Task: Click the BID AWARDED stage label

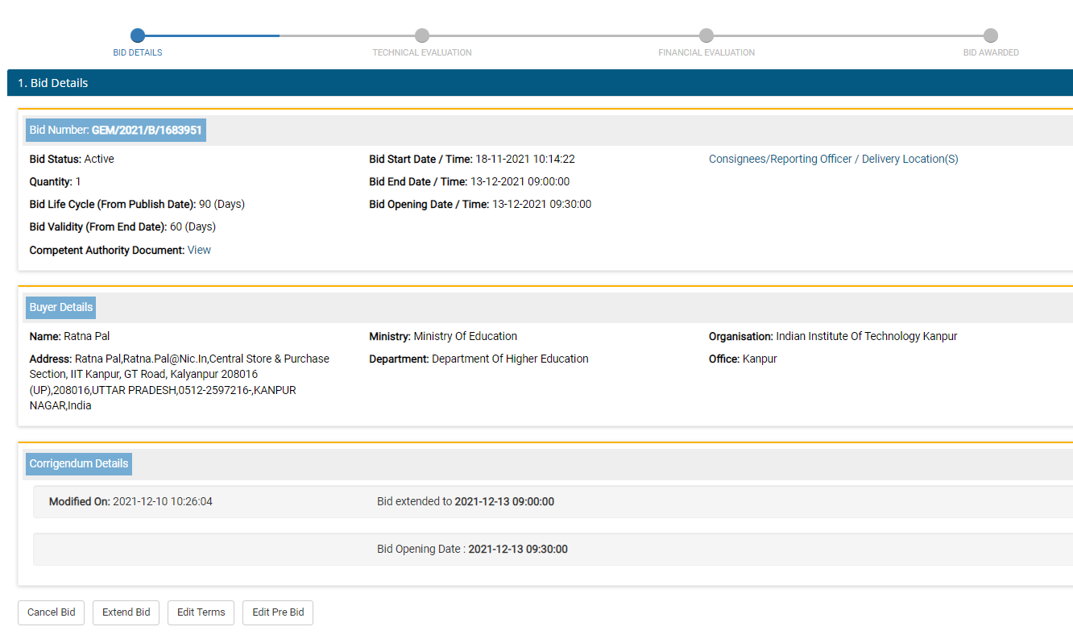Action: (991, 53)
